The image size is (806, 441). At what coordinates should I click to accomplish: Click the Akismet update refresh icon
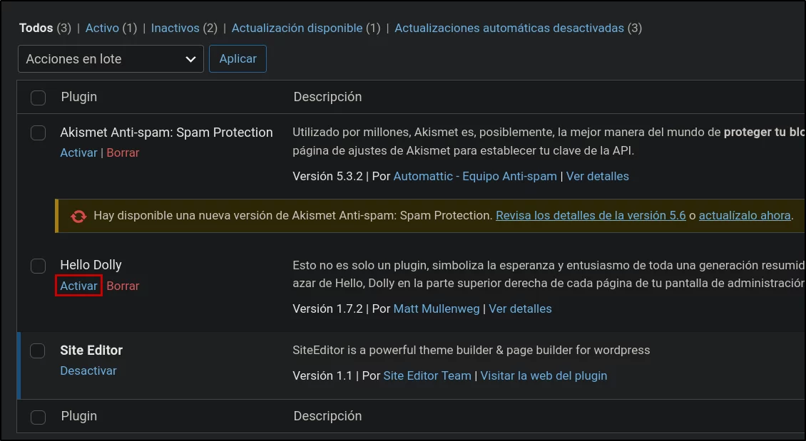click(78, 216)
